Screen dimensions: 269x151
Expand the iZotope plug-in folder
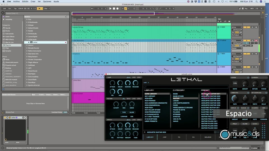(27, 25)
